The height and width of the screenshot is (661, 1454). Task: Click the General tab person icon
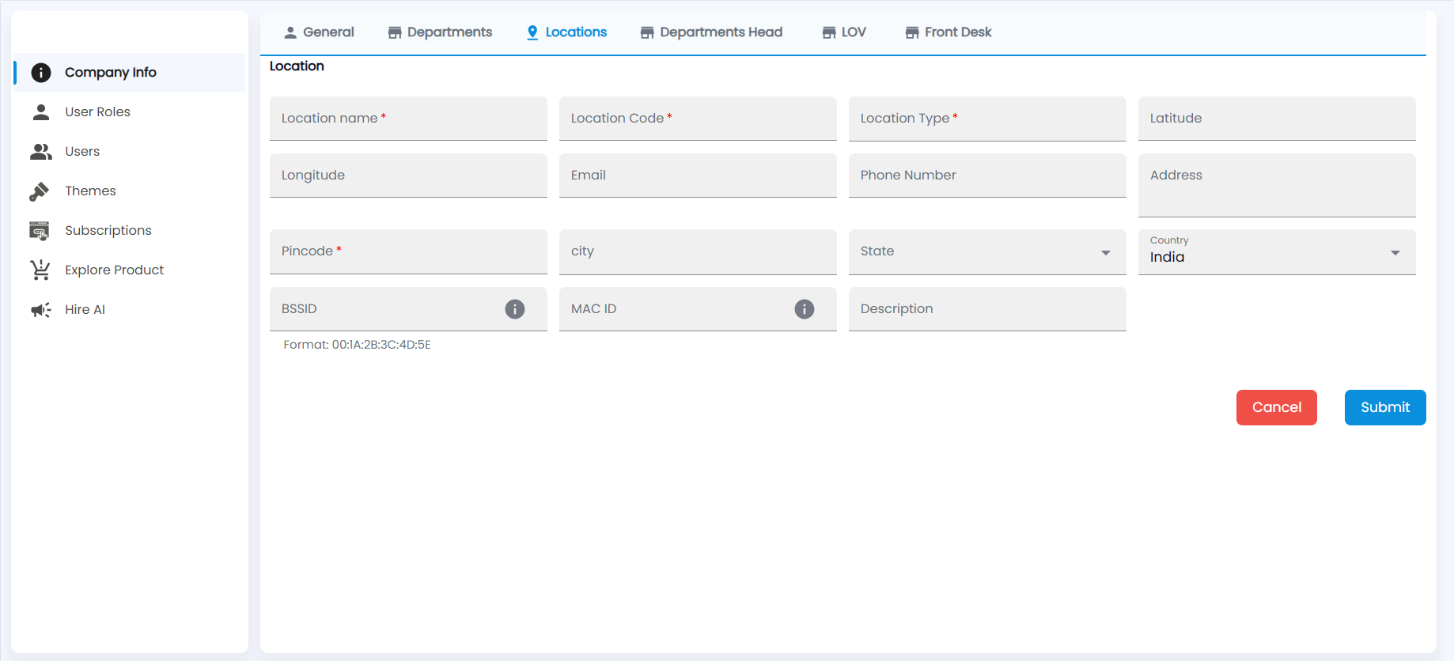click(x=290, y=32)
